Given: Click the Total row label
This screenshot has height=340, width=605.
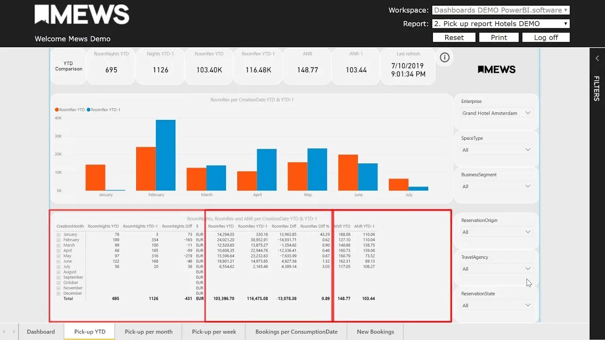Looking at the screenshot, I should (x=68, y=298).
